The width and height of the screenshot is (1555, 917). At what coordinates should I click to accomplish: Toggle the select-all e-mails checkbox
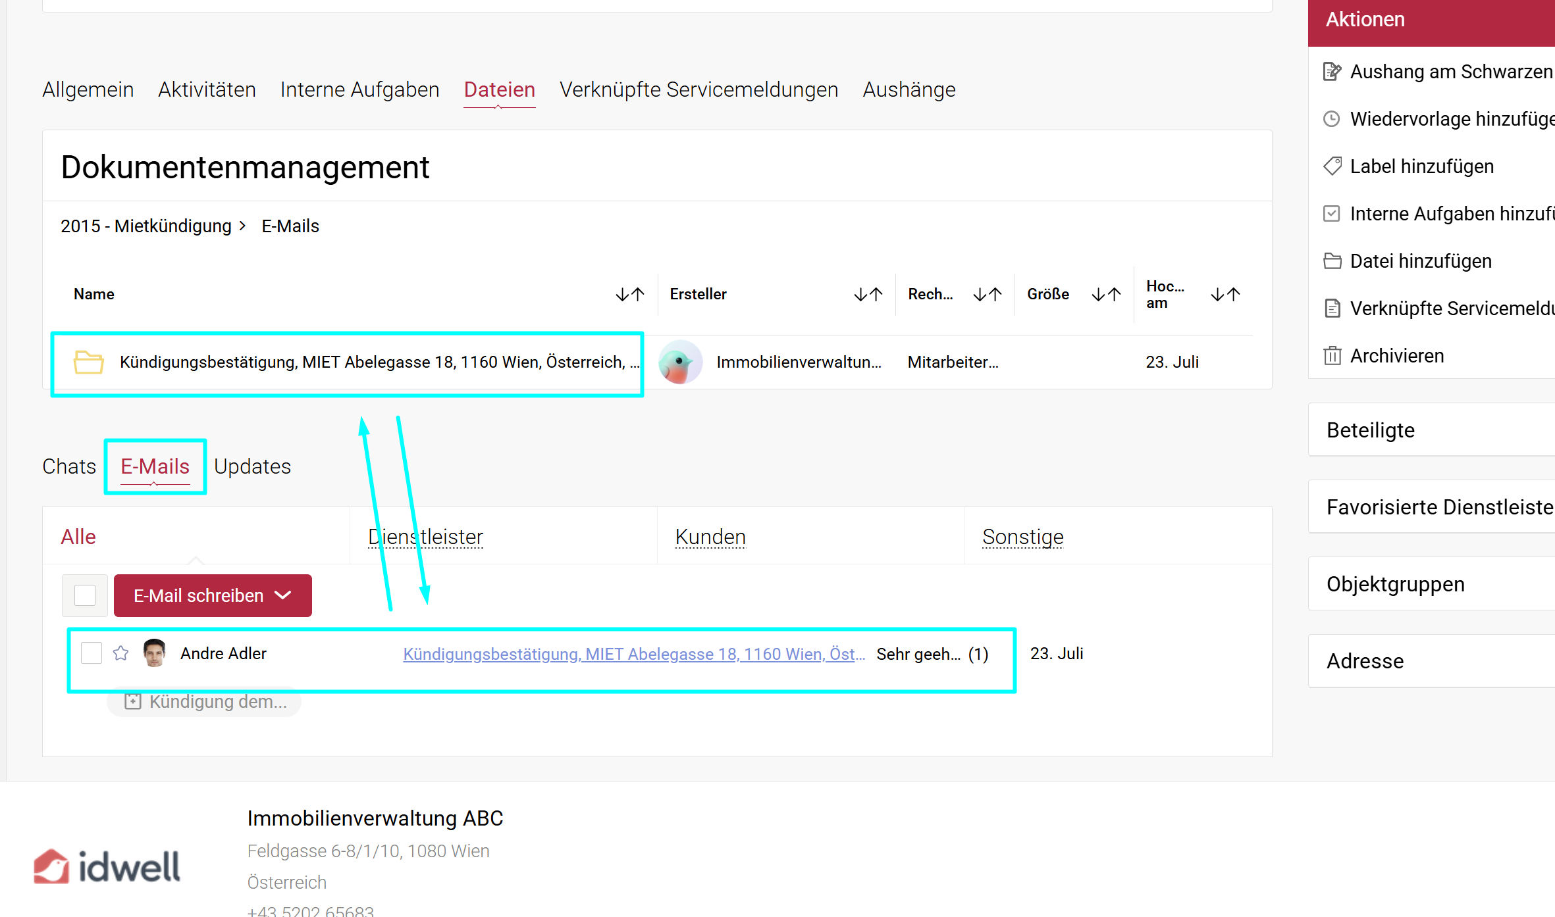click(85, 595)
